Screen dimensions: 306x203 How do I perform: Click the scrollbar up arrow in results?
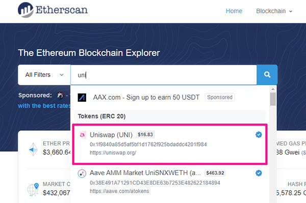pos(273,89)
